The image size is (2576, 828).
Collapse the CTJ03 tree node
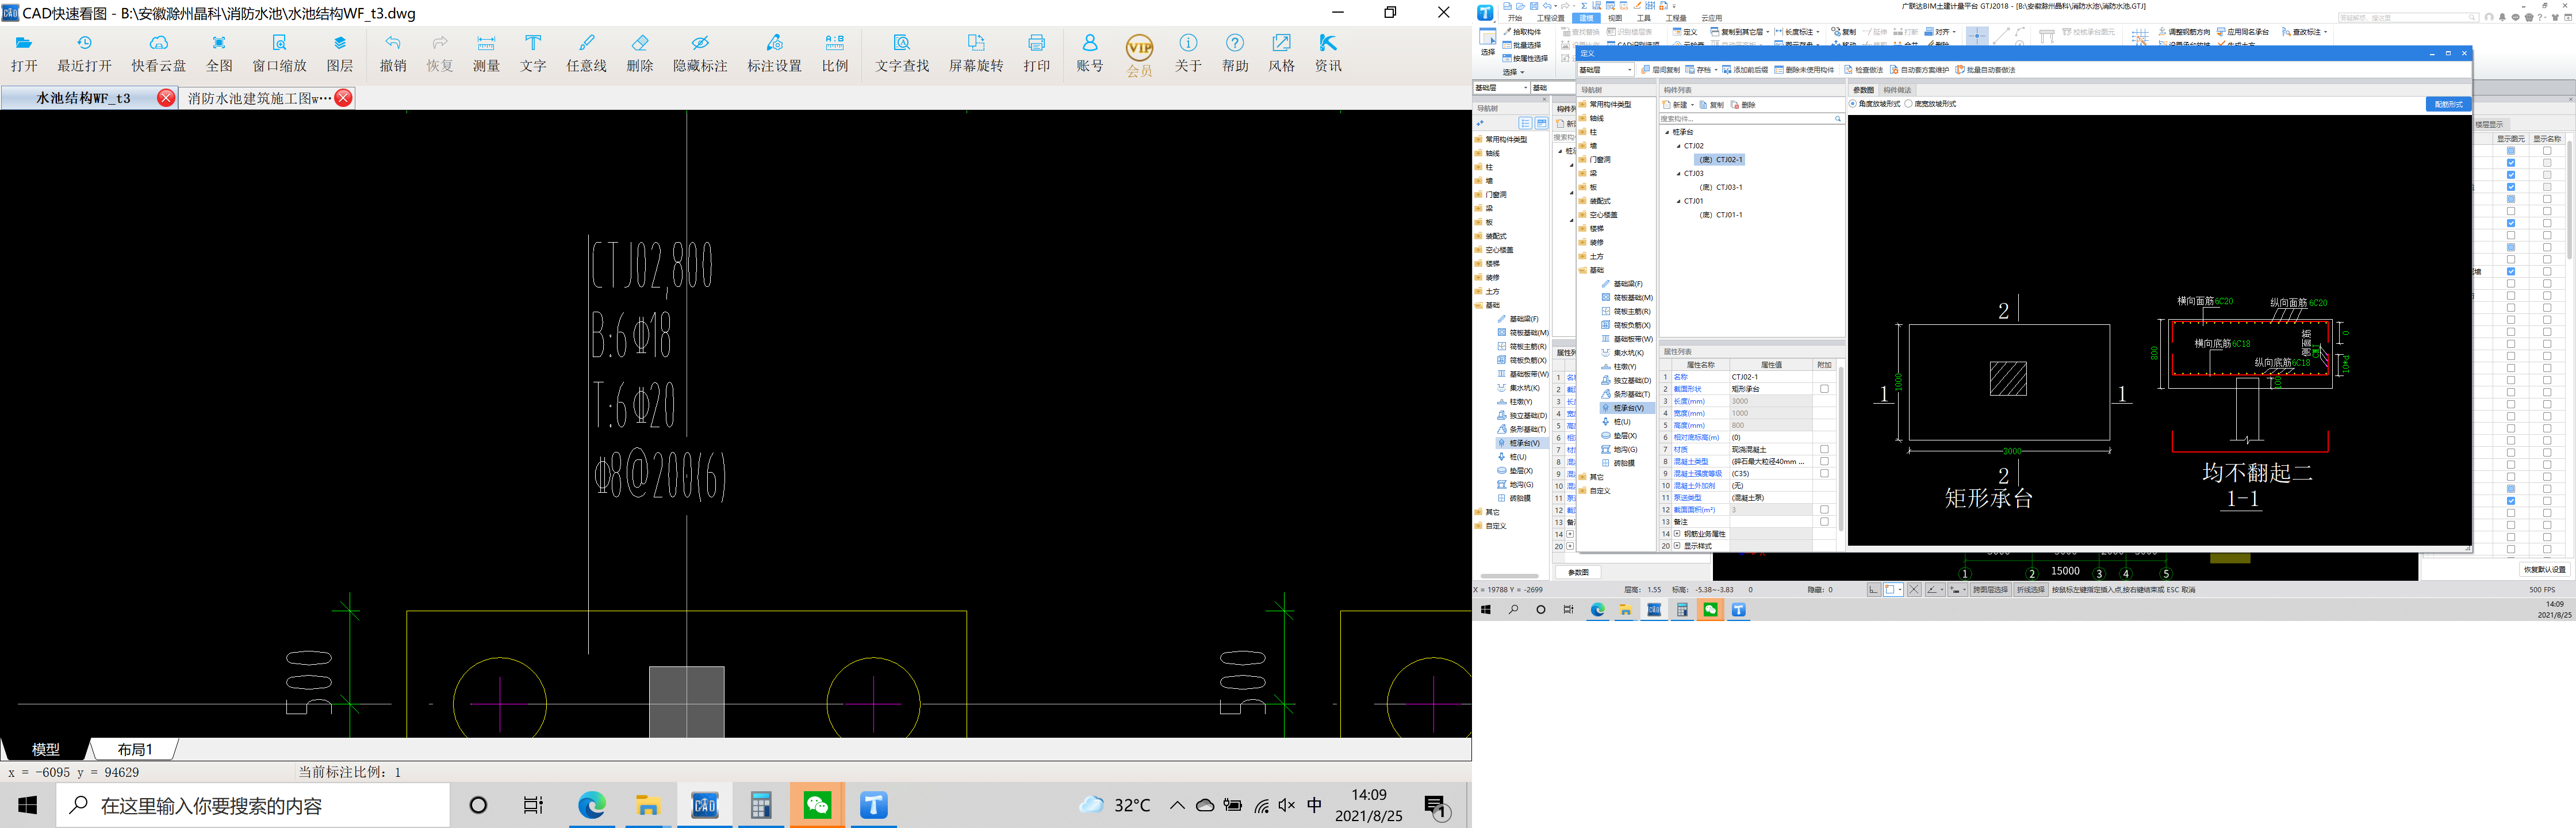click(x=1679, y=174)
